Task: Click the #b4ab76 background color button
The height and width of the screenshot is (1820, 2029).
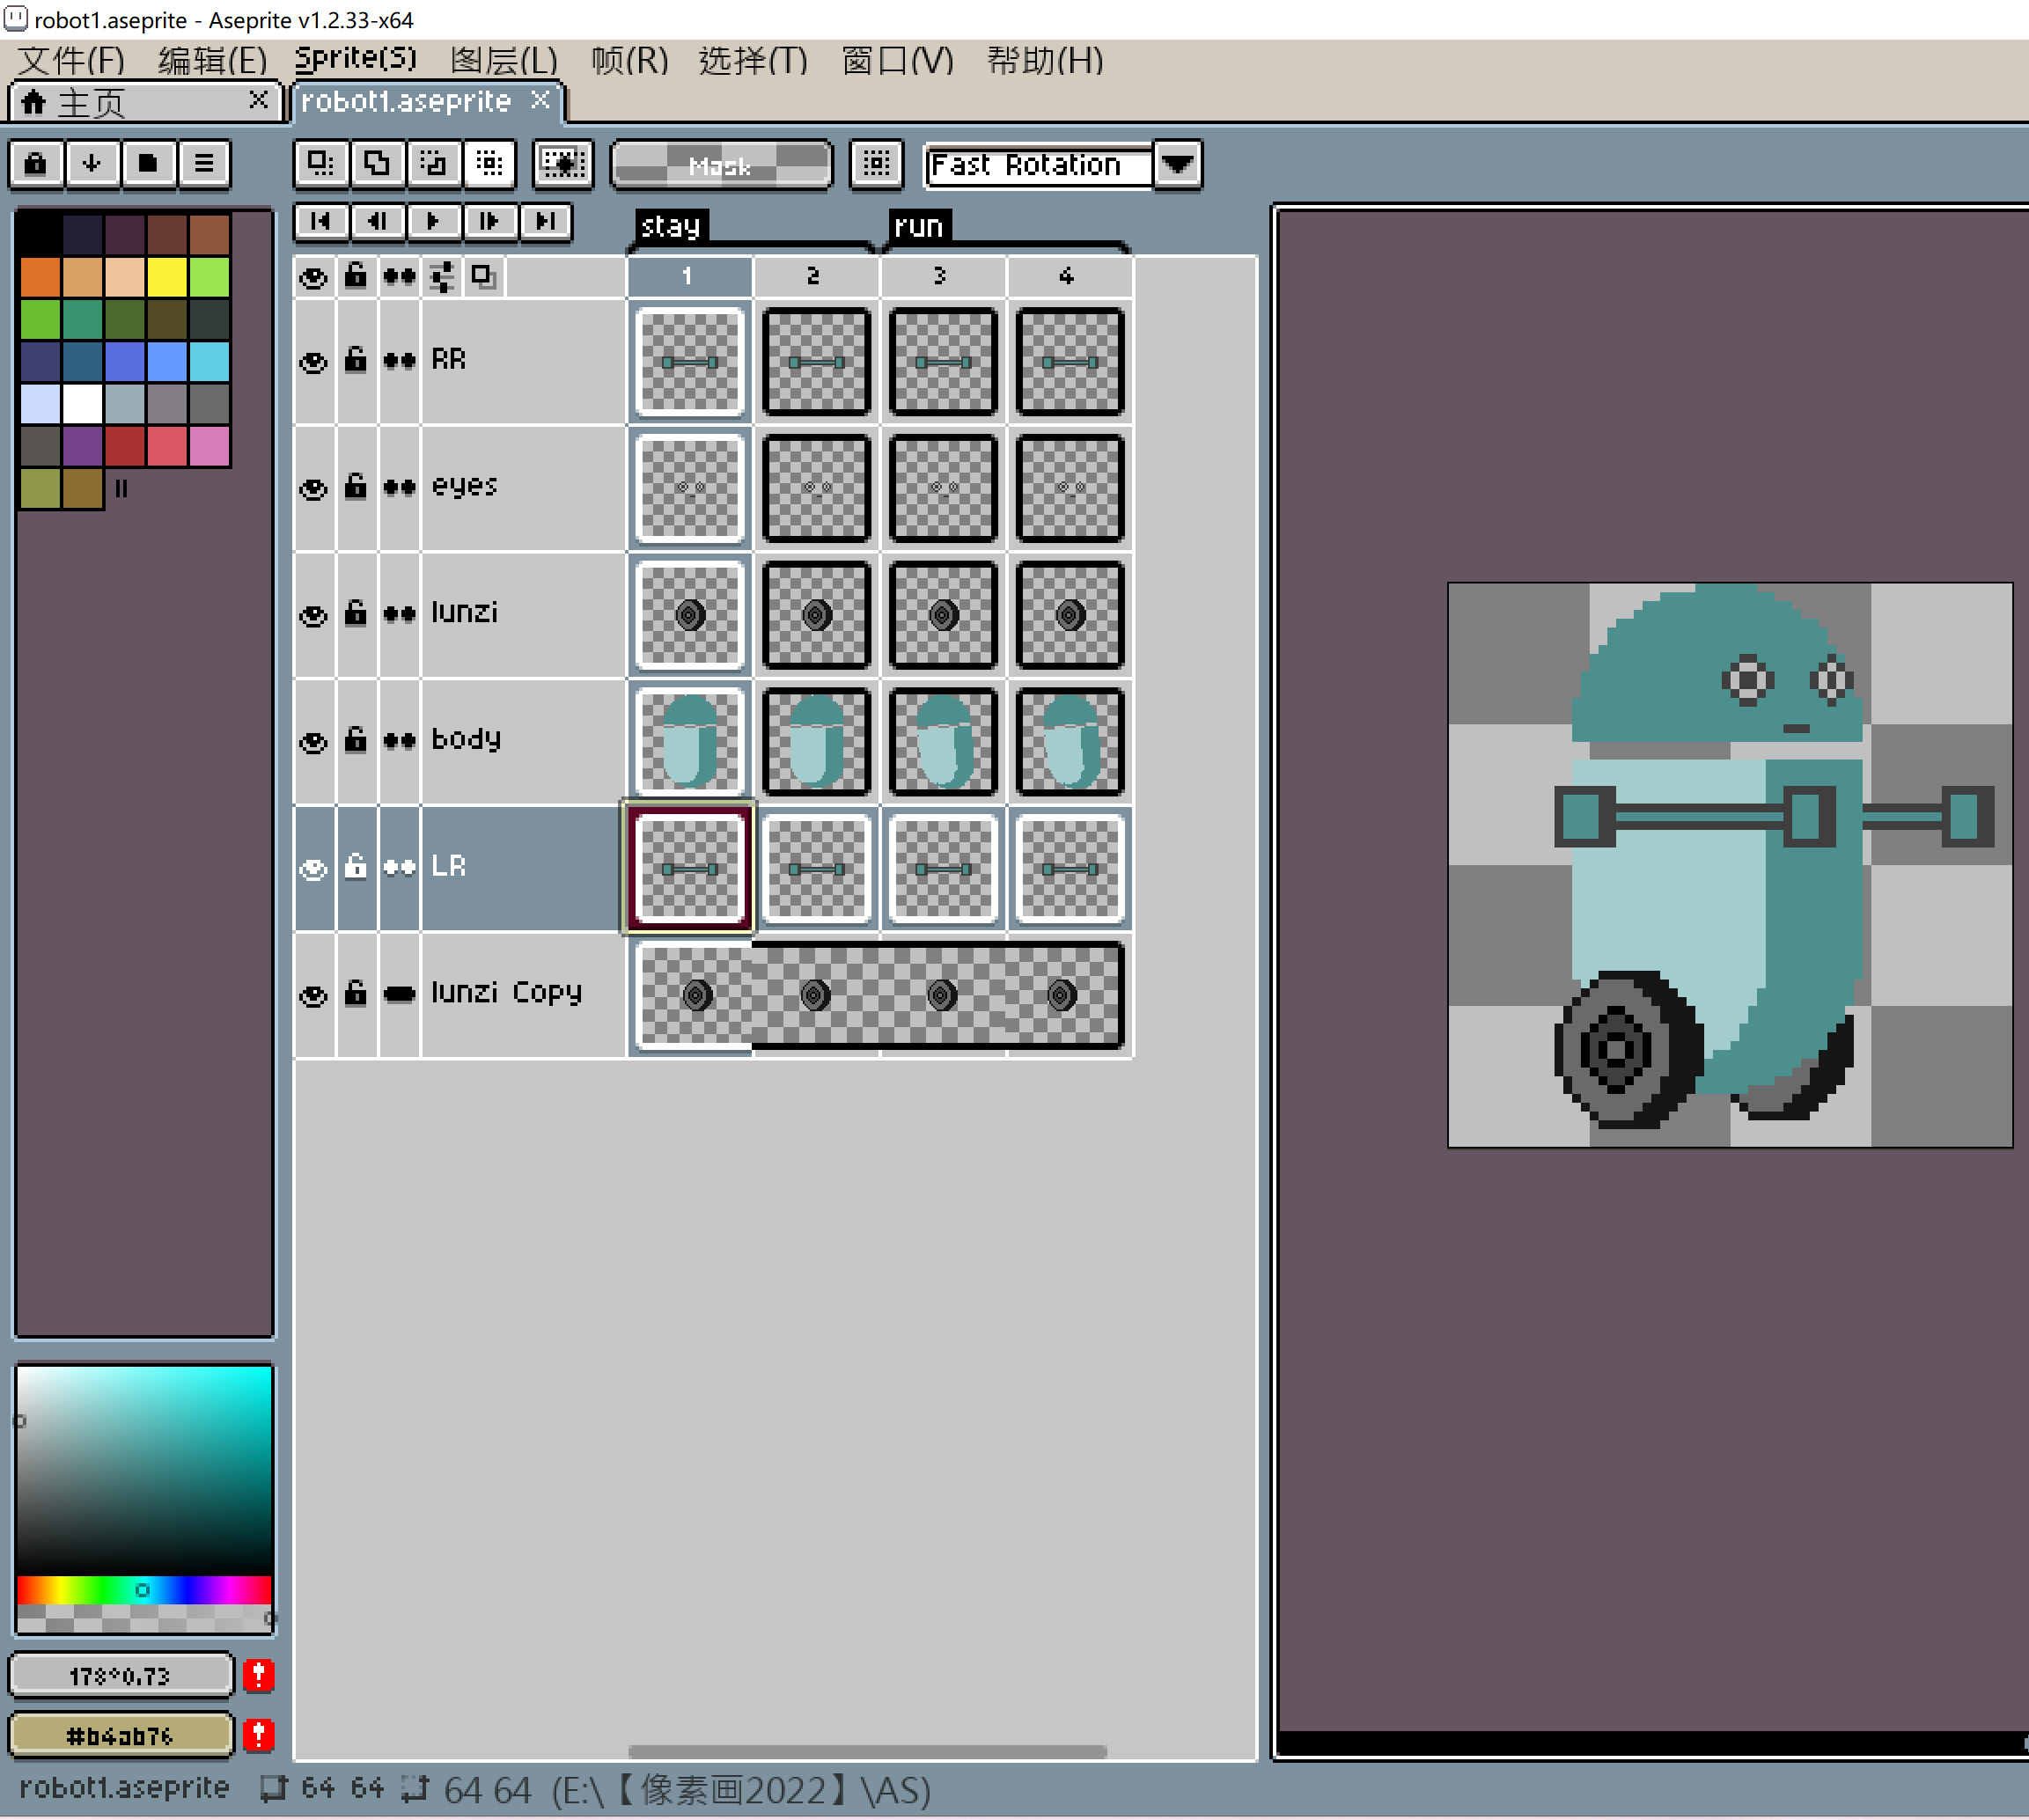Action: pyautogui.click(x=120, y=1736)
